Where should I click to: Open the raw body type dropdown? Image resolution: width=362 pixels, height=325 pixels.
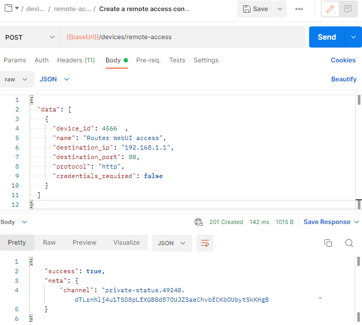click(x=16, y=79)
